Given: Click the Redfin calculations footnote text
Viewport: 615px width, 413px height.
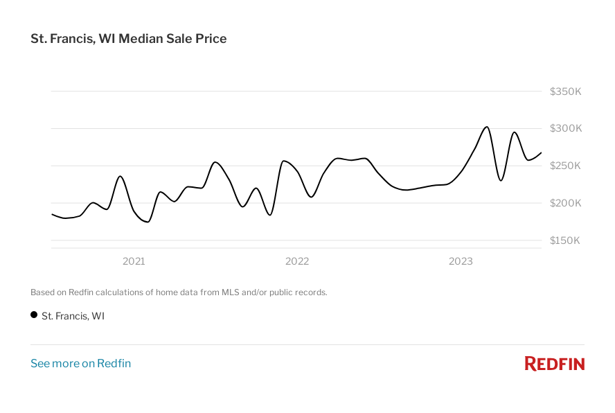Looking at the screenshot, I should pos(179,292).
